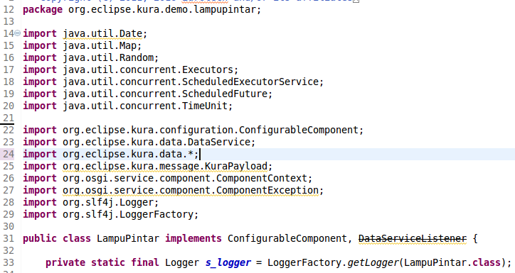
Task: Click the LoggerFactory import on line 29
Action: coord(111,215)
